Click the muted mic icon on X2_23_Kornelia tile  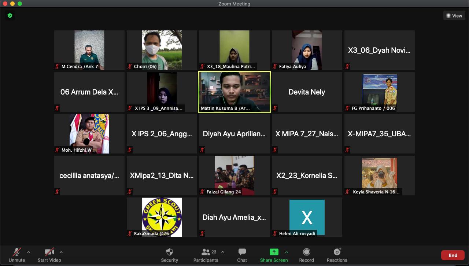[x=275, y=192]
